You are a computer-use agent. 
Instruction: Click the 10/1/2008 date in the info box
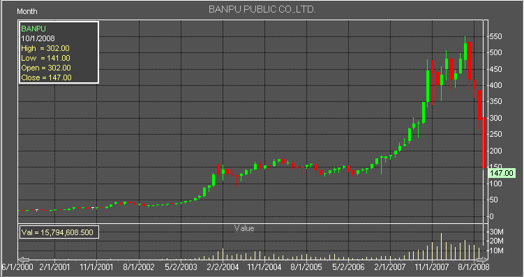pyautogui.click(x=38, y=38)
